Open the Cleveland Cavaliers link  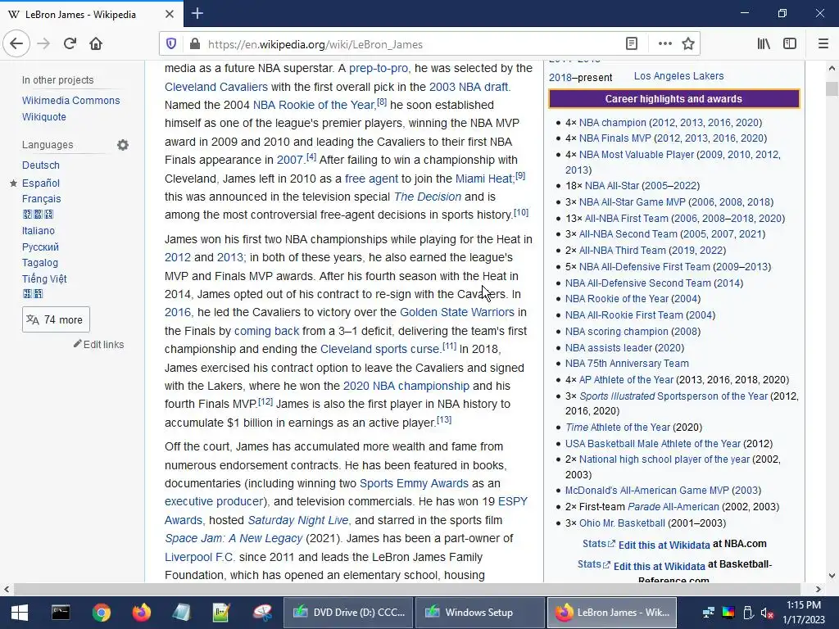tap(216, 87)
